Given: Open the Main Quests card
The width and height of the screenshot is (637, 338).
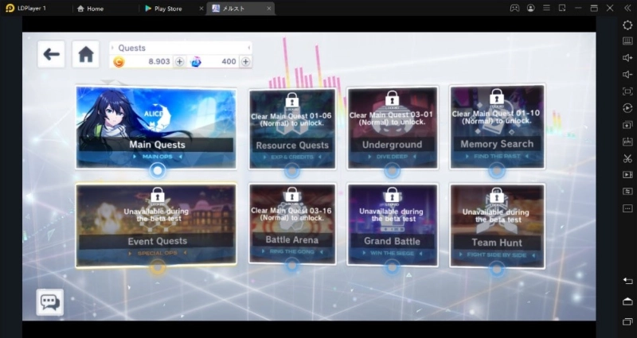Looking at the screenshot, I should pyautogui.click(x=156, y=127).
